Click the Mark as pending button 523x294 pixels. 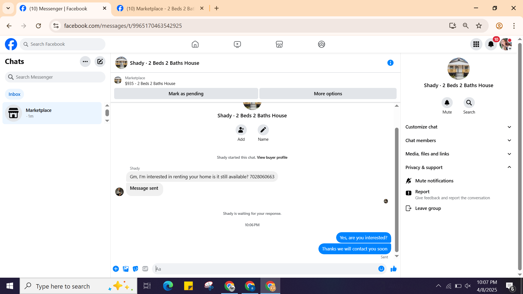click(x=186, y=94)
